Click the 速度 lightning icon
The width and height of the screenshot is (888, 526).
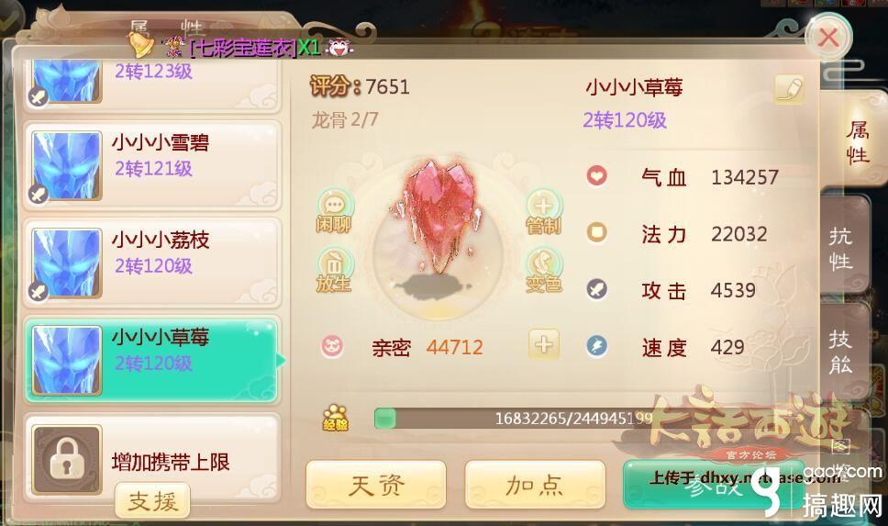click(596, 346)
